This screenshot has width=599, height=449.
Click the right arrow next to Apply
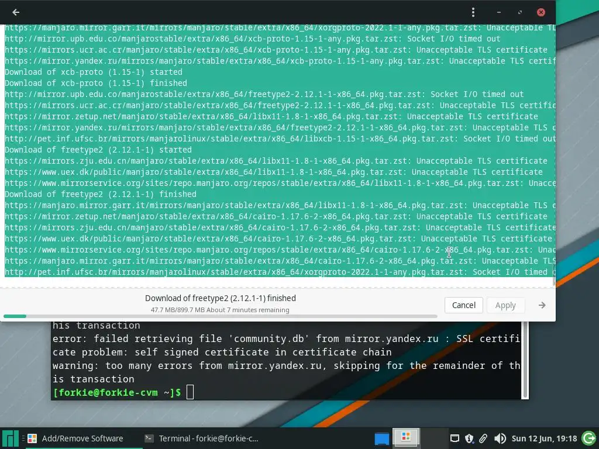[542, 305]
